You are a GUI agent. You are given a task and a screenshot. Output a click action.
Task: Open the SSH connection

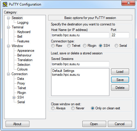(x=94, y=124)
